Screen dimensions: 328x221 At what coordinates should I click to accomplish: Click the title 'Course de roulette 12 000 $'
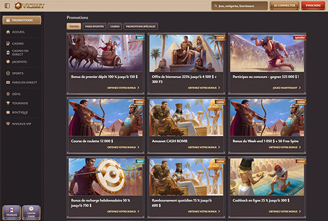tap(92, 141)
